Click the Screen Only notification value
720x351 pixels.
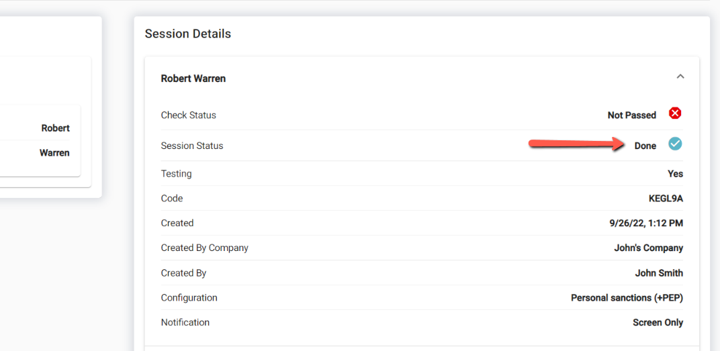coord(658,323)
